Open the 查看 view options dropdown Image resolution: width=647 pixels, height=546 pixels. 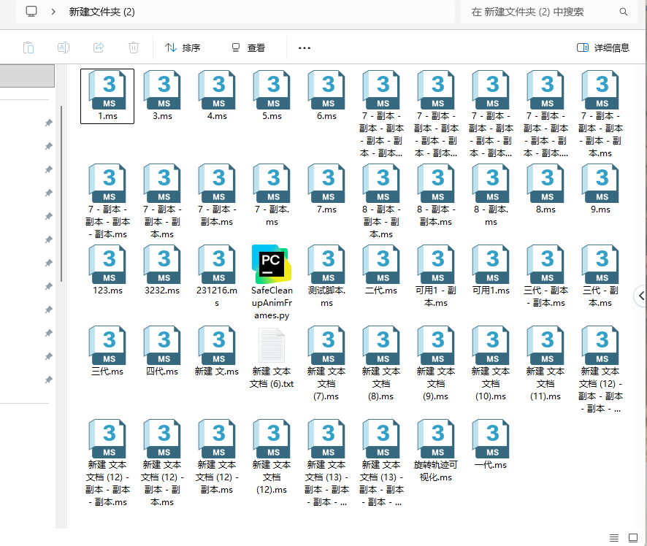point(248,47)
